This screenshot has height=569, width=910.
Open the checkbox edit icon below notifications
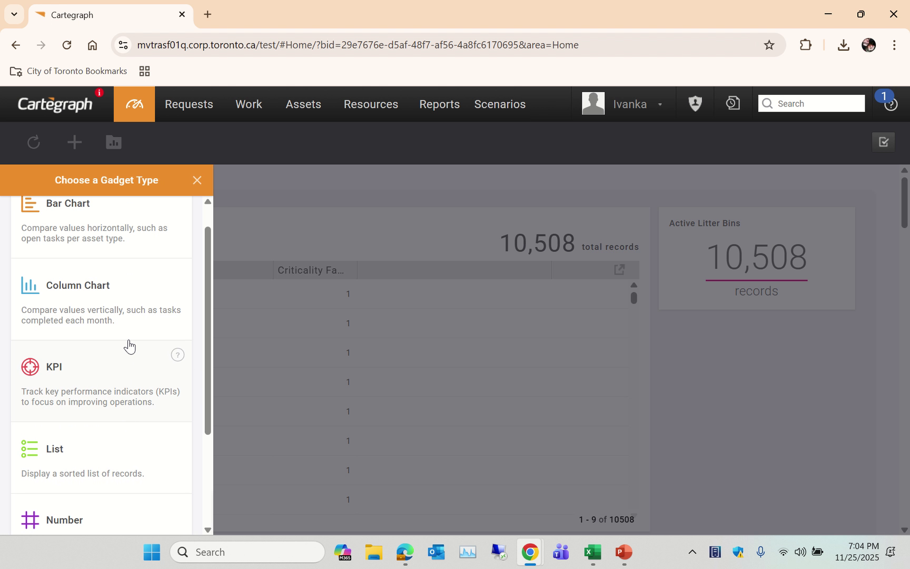883,142
